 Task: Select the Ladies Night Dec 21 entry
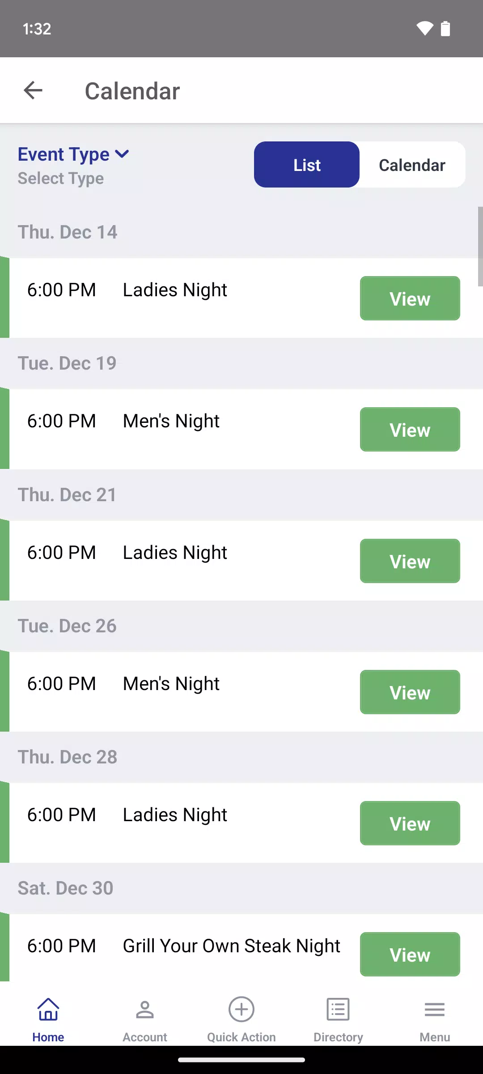coord(175,553)
